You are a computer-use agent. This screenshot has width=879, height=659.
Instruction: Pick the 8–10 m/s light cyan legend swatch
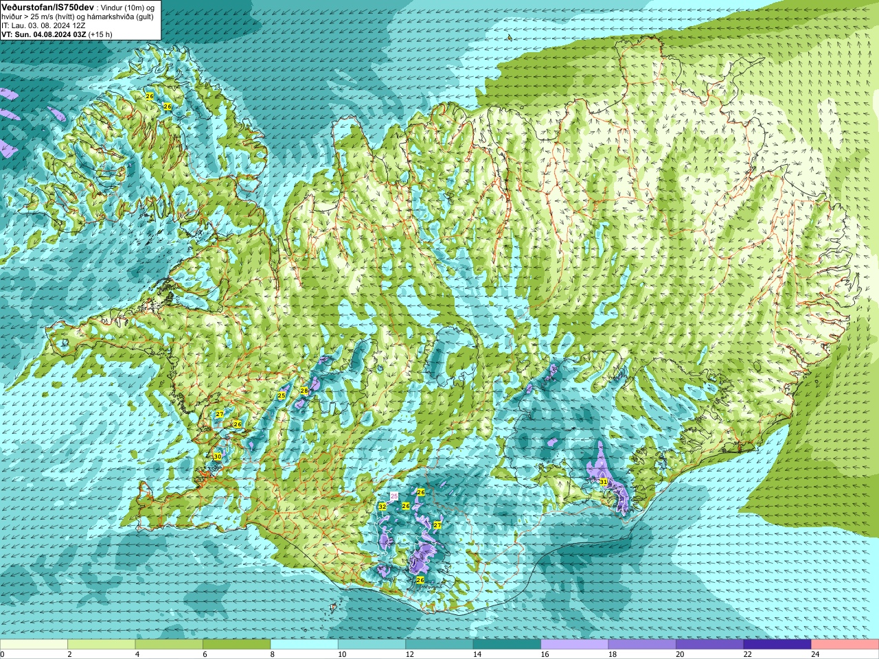(304, 645)
